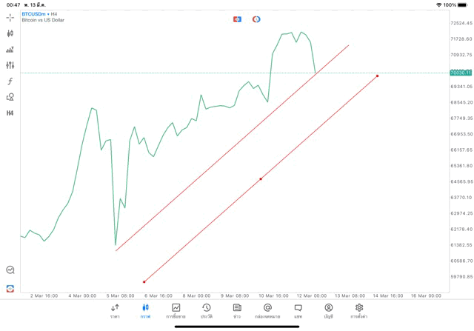Change the chart type via candlestick icon
This screenshot has width=474, height=331.
click(x=10, y=33)
